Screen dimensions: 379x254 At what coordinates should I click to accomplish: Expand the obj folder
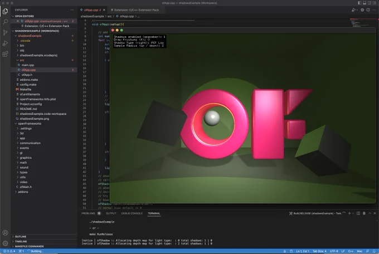pyautogui.click(x=22, y=50)
